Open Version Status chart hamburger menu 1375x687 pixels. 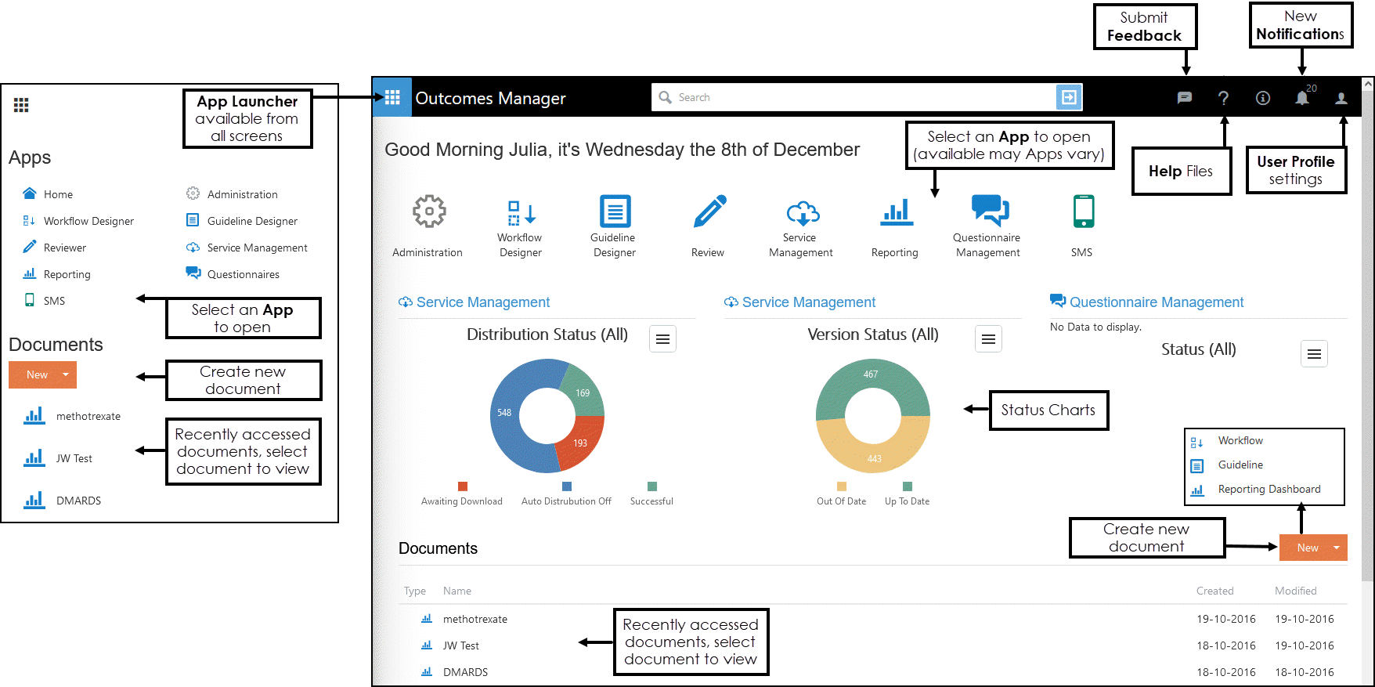click(x=988, y=339)
